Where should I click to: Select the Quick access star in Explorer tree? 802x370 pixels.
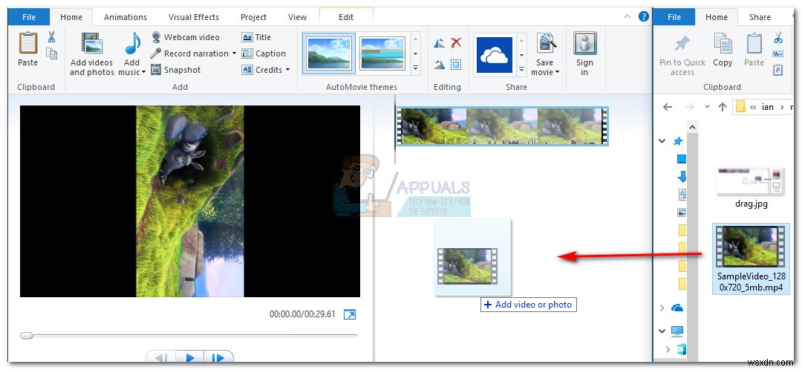tap(678, 140)
